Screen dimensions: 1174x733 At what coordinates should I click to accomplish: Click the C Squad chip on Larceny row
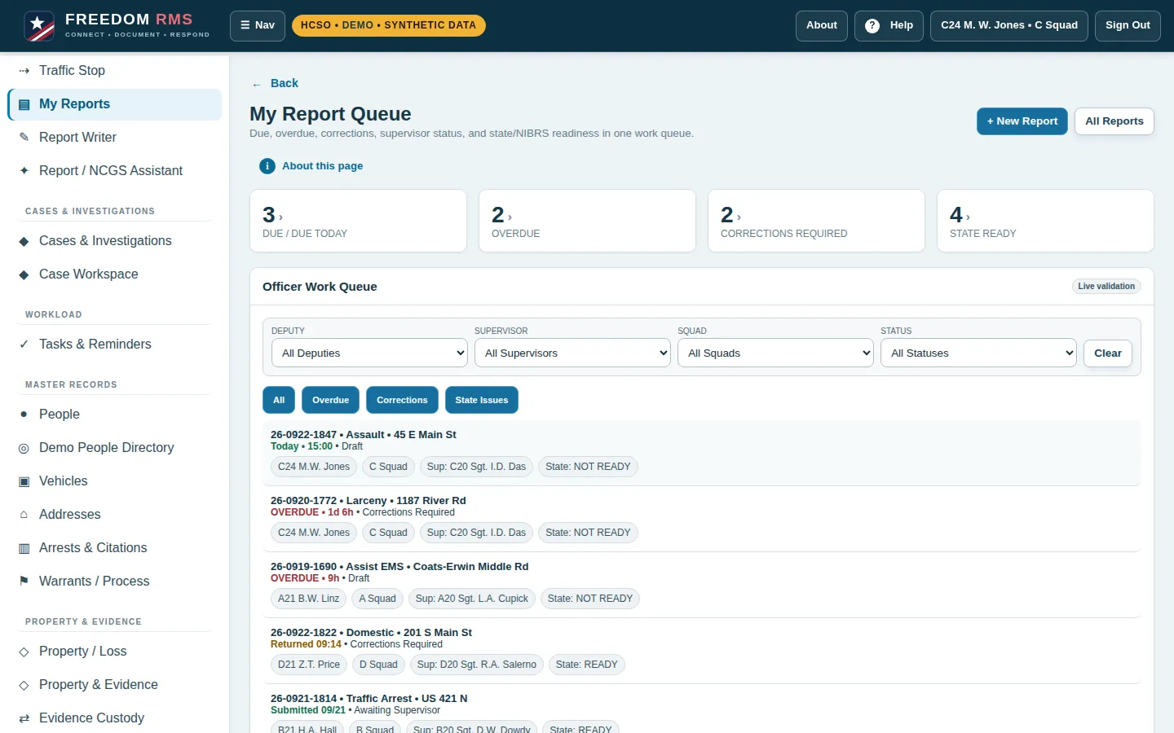pyautogui.click(x=388, y=533)
